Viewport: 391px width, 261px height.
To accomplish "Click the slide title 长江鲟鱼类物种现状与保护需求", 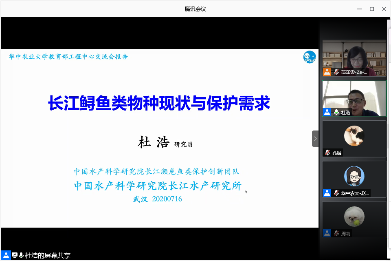I will click(159, 103).
